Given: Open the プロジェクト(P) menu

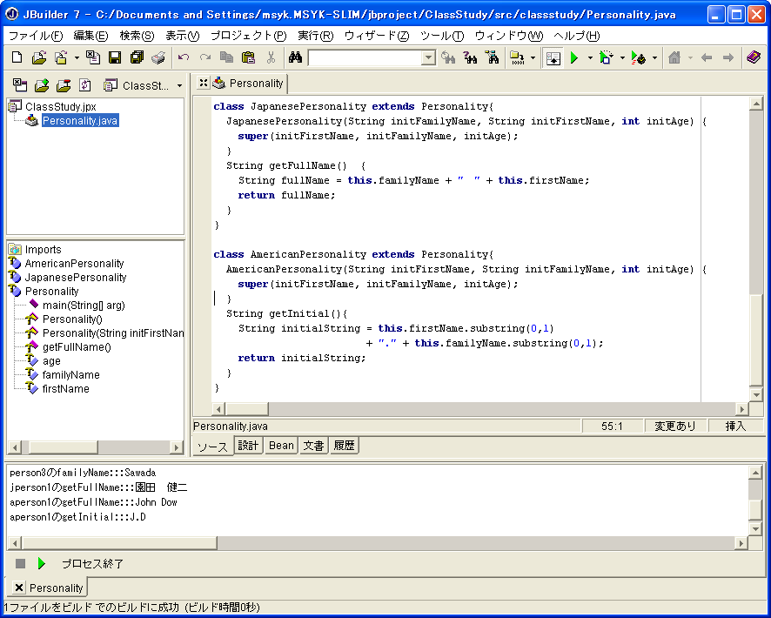Looking at the screenshot, I should click(x=248, y=36).
